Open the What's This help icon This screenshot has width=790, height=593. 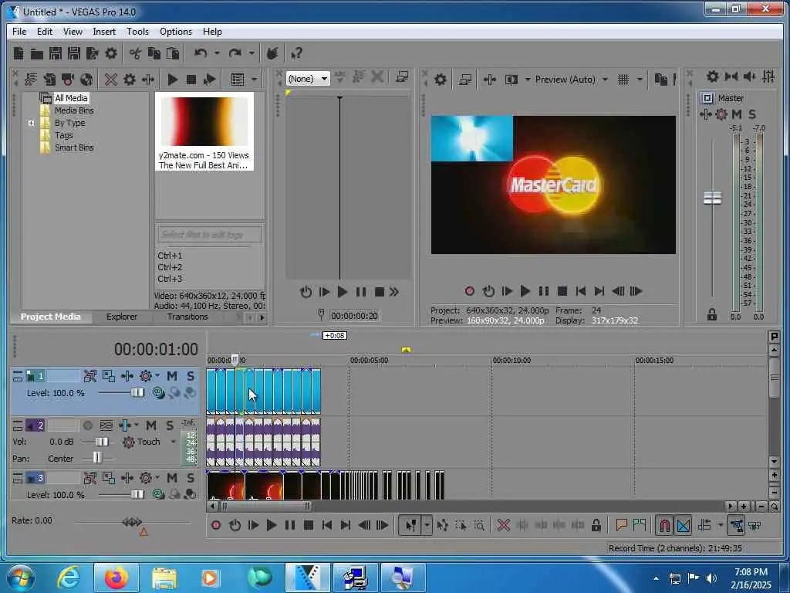(x=296, y=53)
